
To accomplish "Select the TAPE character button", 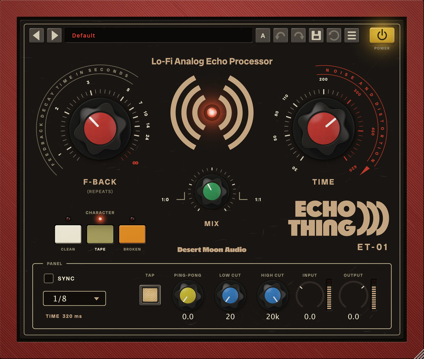I will point(100,234).
